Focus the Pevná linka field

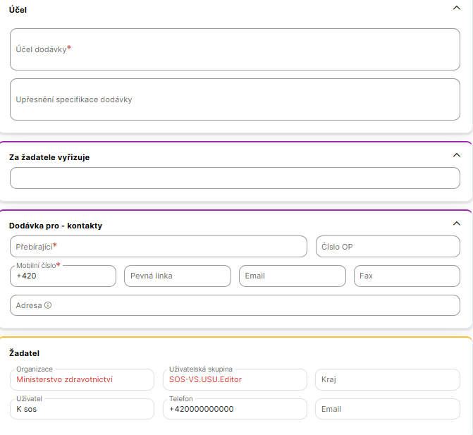(178, 276)
